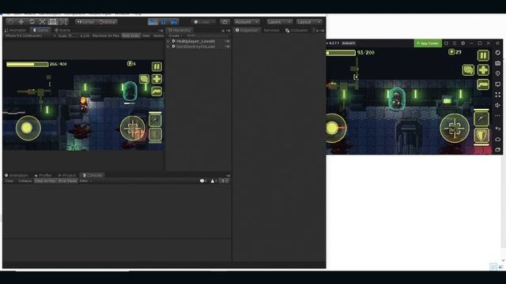The image size is (506, 284).
Task: Open the Hierarchy Create dropdown
Action: (x=176, y=35)
